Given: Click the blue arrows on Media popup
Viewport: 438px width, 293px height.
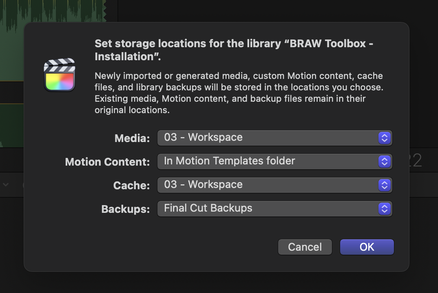Looking at the screenshot, I should tap(384, 138).
